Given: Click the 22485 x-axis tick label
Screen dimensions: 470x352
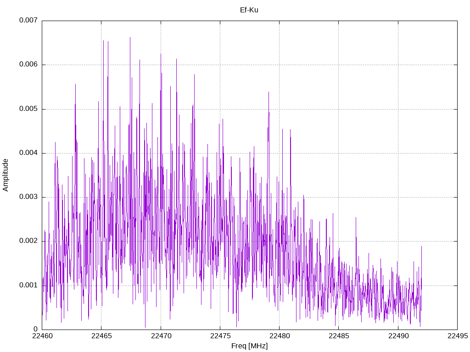Looking at the screenshot, I should click(x=339, y=336).
